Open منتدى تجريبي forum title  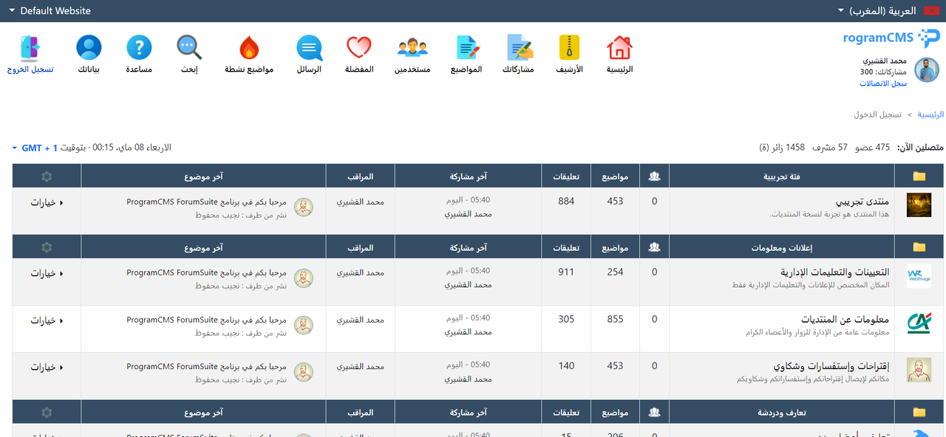click(x=862, y=201)
